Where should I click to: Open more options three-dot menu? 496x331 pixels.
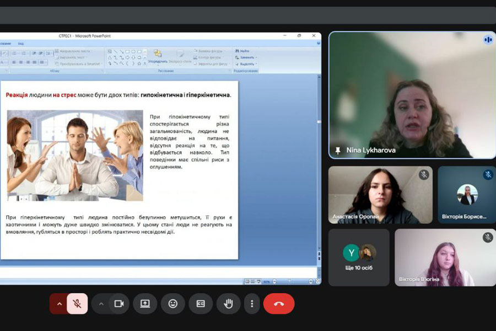pos(252,304)
